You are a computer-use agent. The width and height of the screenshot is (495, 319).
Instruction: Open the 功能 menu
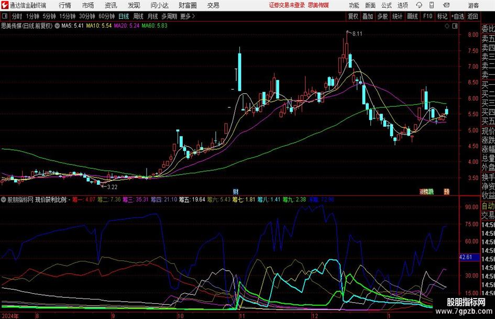354,5
